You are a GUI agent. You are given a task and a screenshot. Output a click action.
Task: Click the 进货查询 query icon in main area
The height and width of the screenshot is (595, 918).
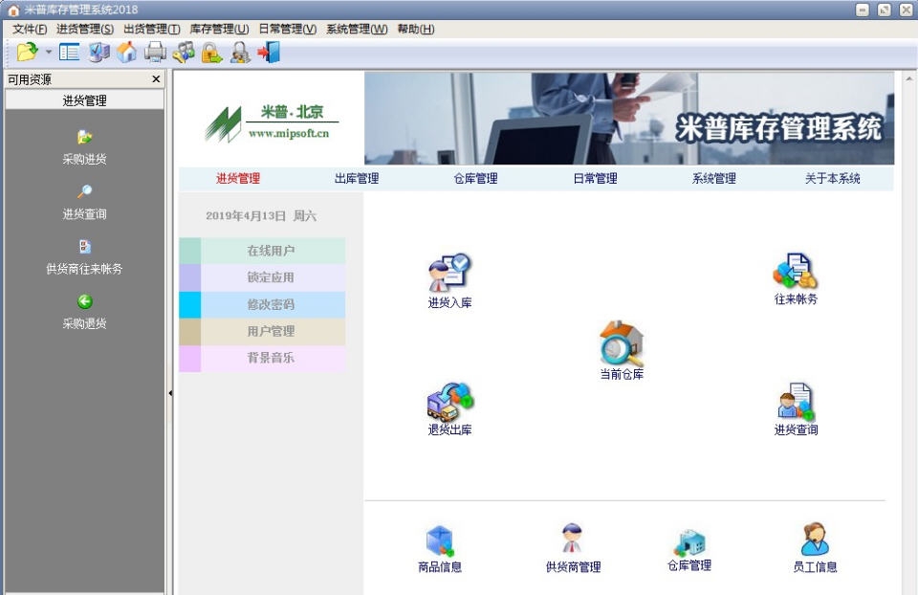point(795,407)
